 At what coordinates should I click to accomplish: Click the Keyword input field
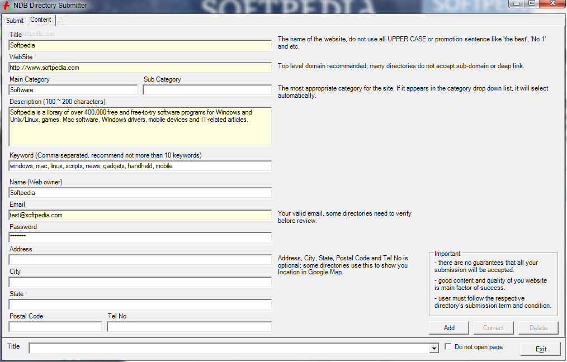(140, 166)
